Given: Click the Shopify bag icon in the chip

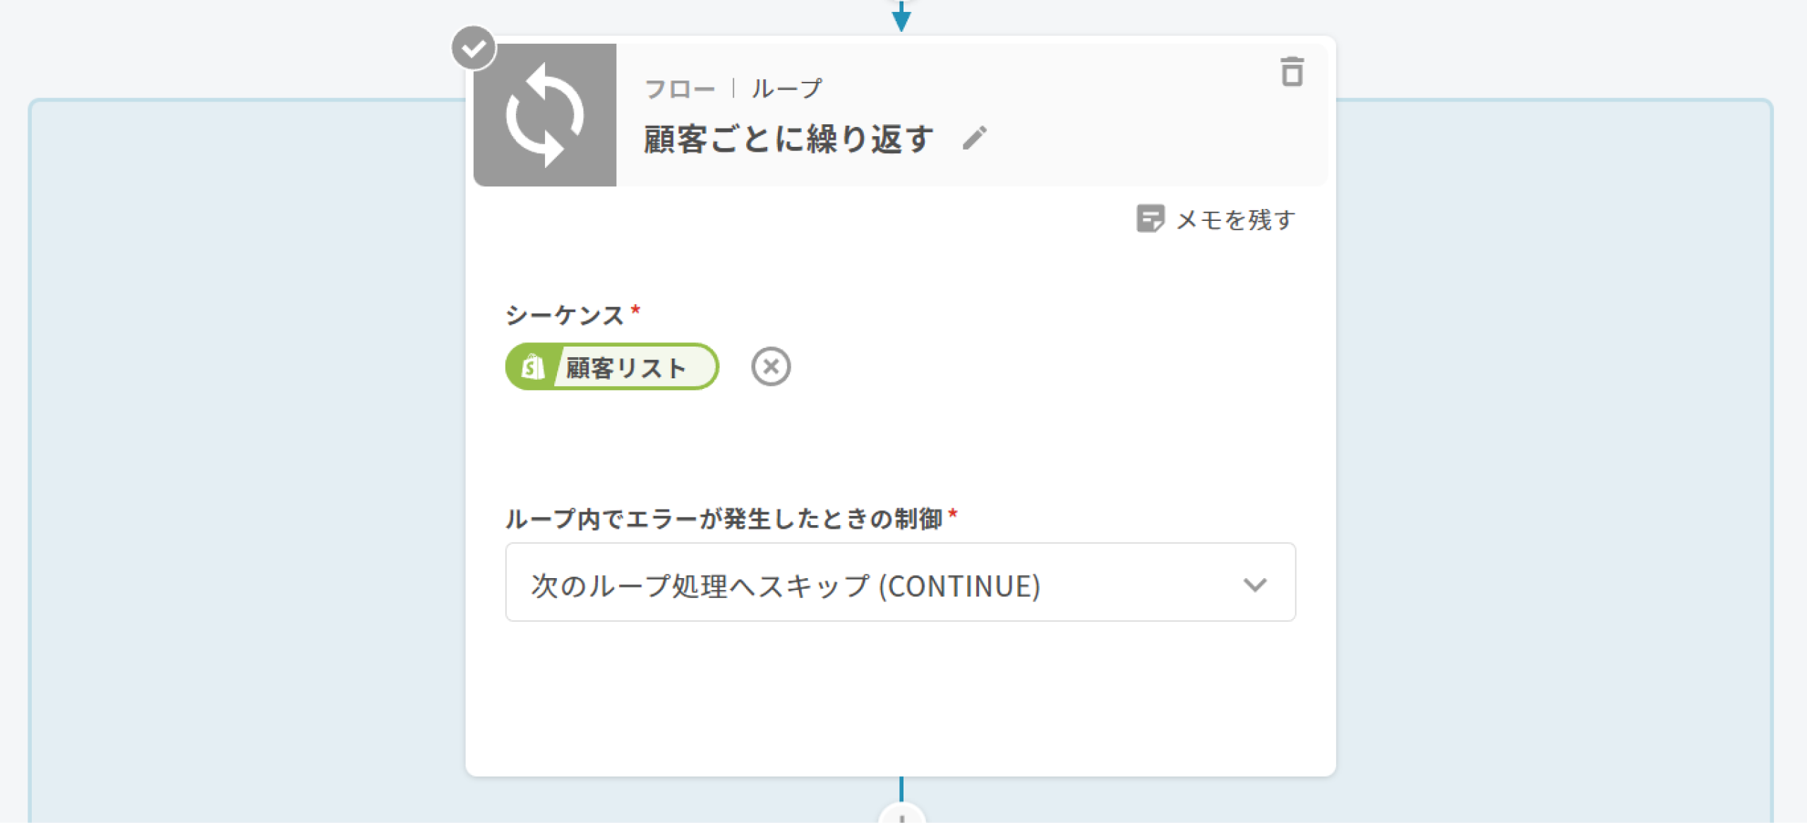Looking at the screenshot, I should [532, 367].
